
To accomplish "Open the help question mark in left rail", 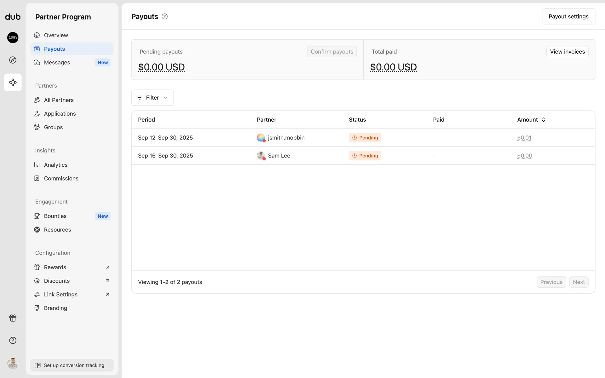I will (x=13, y=340).
